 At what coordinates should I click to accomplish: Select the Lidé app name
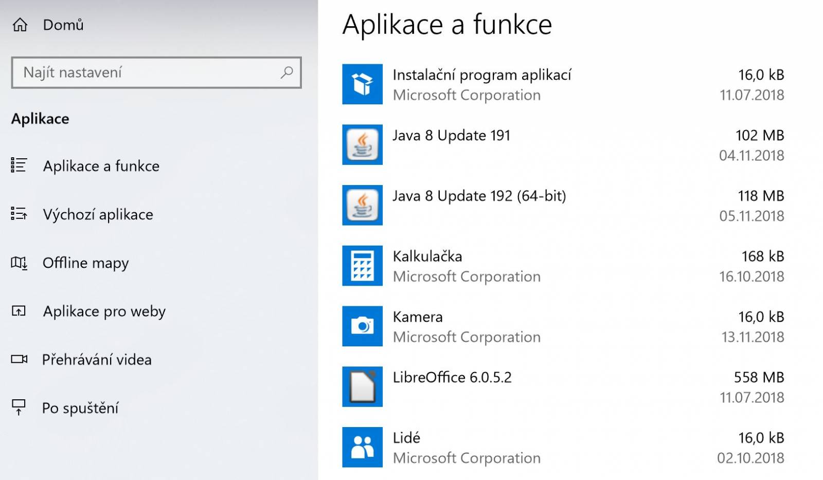click(406, 438)
